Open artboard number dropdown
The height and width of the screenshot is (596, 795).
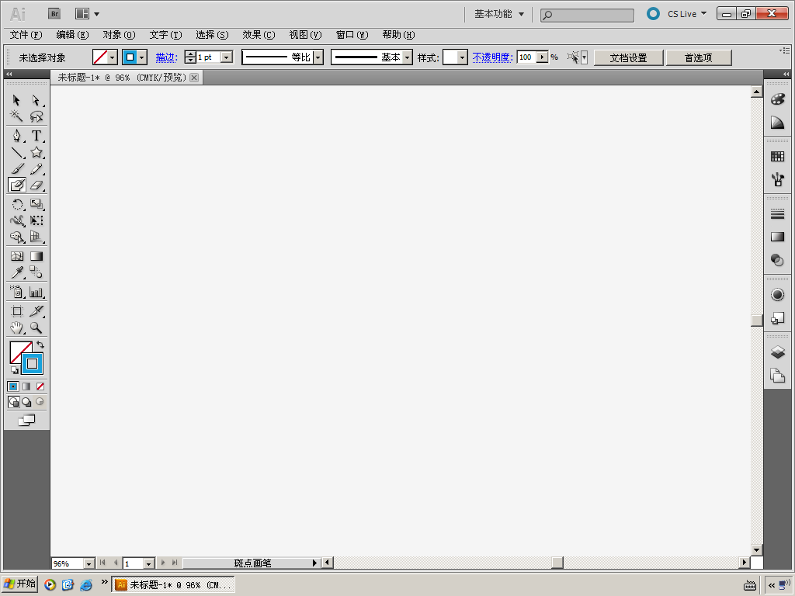tap(148, 563)
